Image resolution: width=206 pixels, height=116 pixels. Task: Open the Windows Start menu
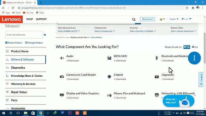click(x=4, y=113)
